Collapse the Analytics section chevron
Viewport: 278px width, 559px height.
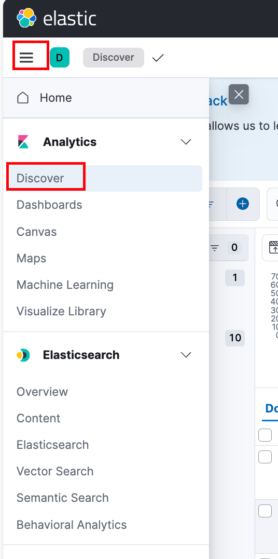pyautogui.click(x=186, y=142)
